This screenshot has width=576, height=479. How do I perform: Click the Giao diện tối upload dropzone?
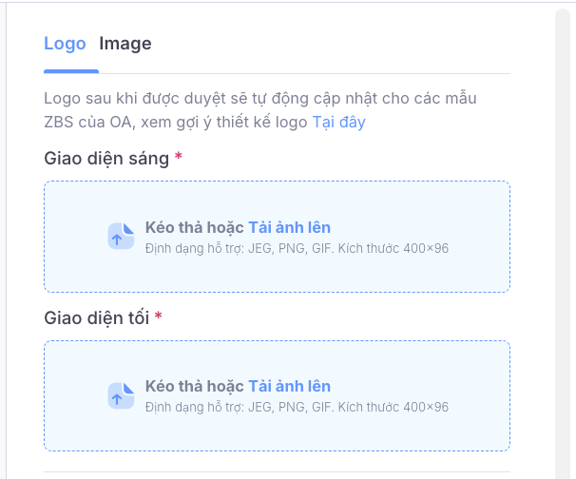277,430
